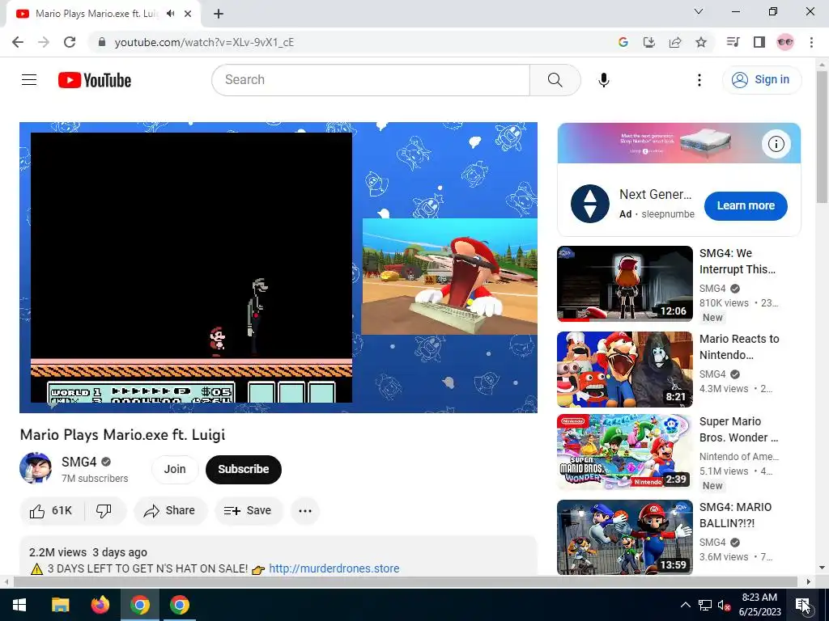829x621 pixels.
Task: Click 'Super Mario Bros. Wonder' title
Action: point(738,429)
